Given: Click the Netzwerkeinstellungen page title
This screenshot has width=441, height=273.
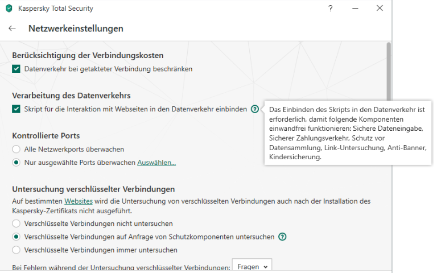Looking at the screenshot, I should 76,28.
